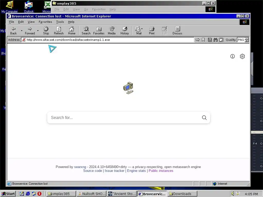Click the clipboard icon left of Quality
The height and width of the screenshot is (197, 263).
pyautogui.click(x=221, y=40)
